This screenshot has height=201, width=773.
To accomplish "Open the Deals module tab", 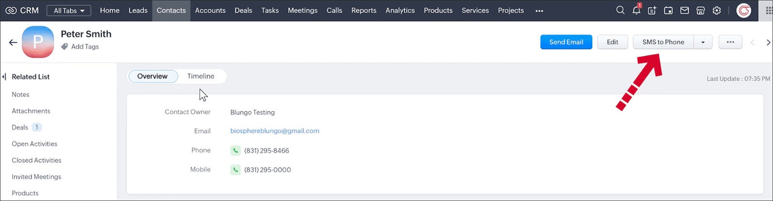I will pyautogui.click(x=243, y=10).
